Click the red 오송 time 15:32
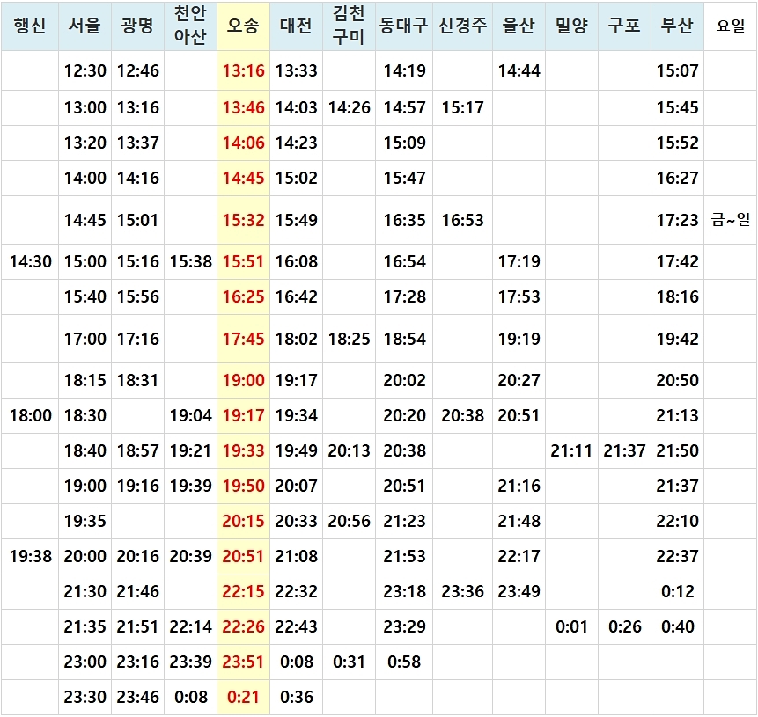 point(243,220)
